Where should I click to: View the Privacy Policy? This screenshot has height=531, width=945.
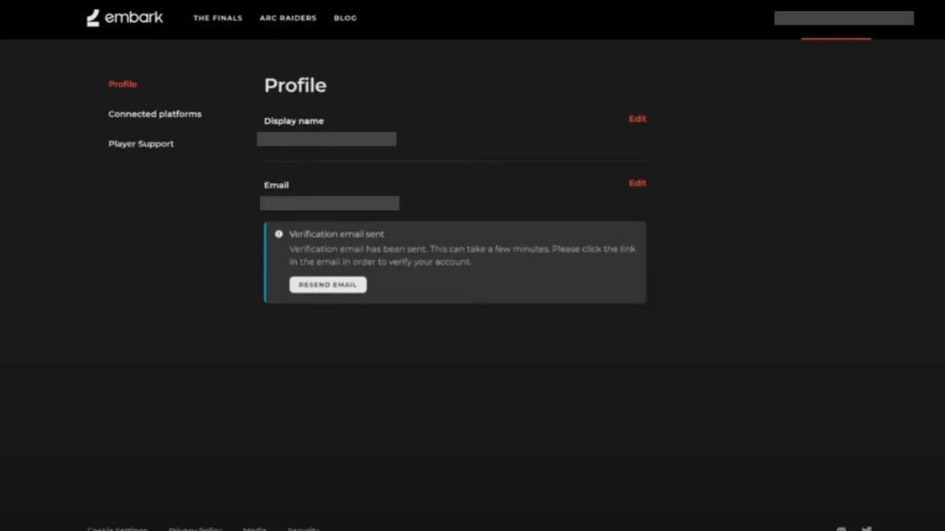coord(194,528)
